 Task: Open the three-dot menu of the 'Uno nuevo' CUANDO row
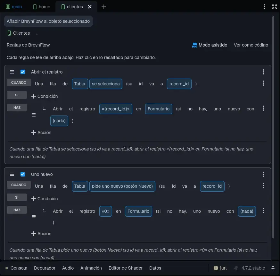(x=263, y=185)
